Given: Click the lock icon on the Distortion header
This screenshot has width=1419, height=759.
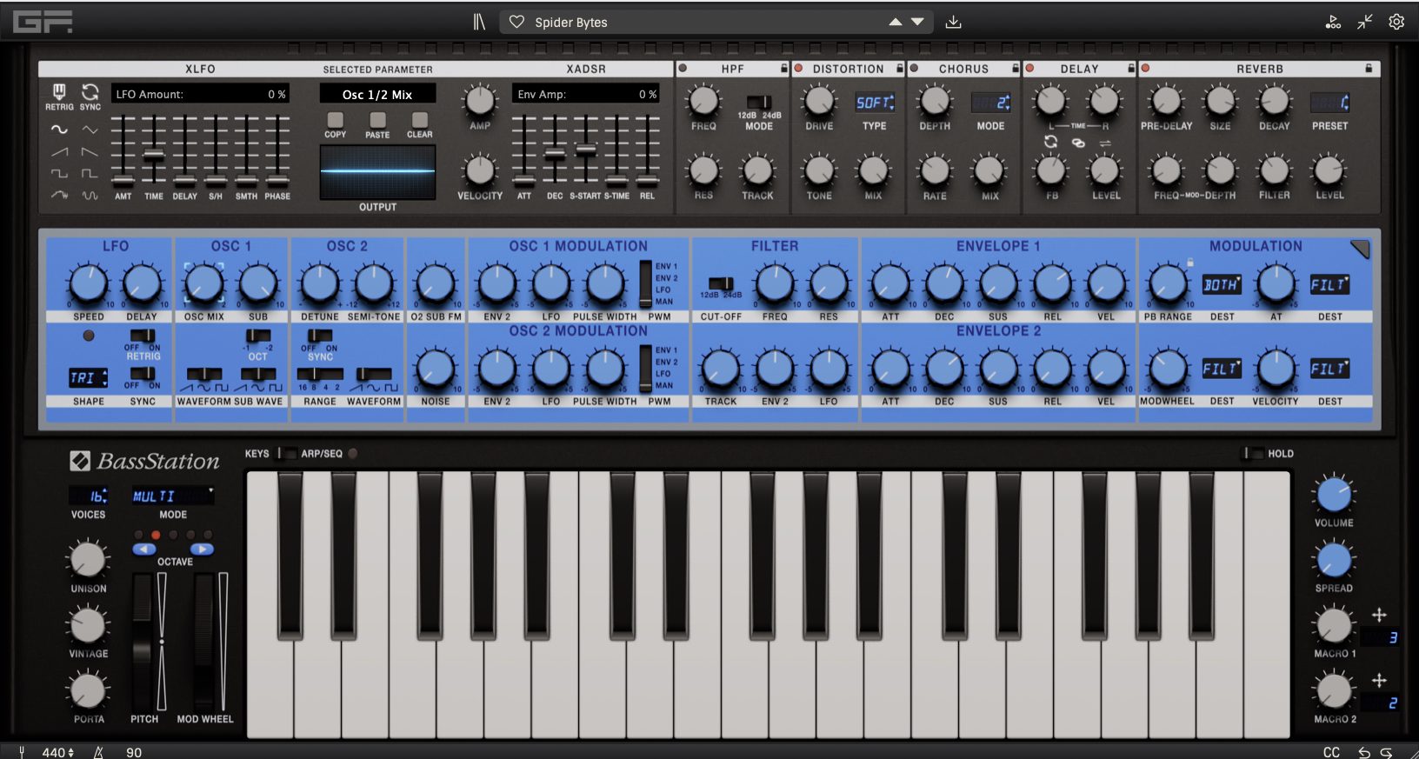Looking at the screenshot, I should pyautogui.click(x=900, y=68).
